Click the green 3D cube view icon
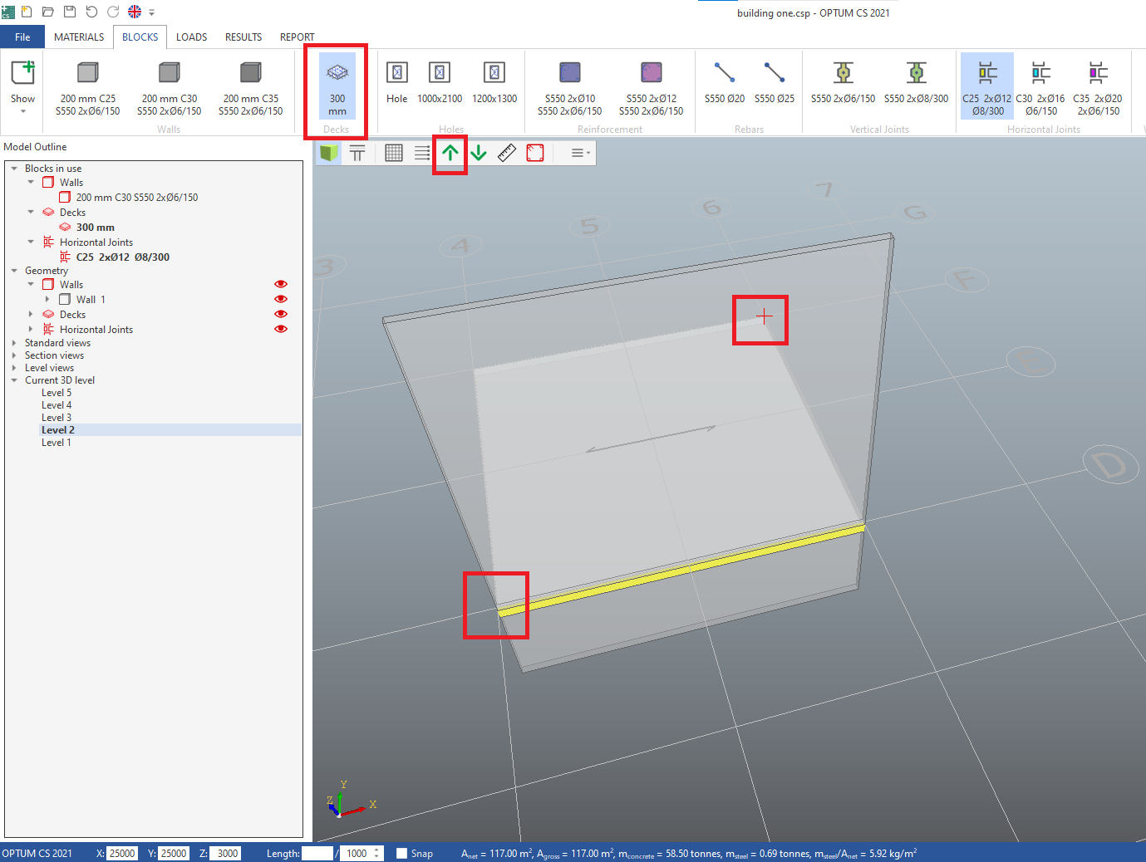The width and height of the screenshot is (1146, 862). coord(329,153)
